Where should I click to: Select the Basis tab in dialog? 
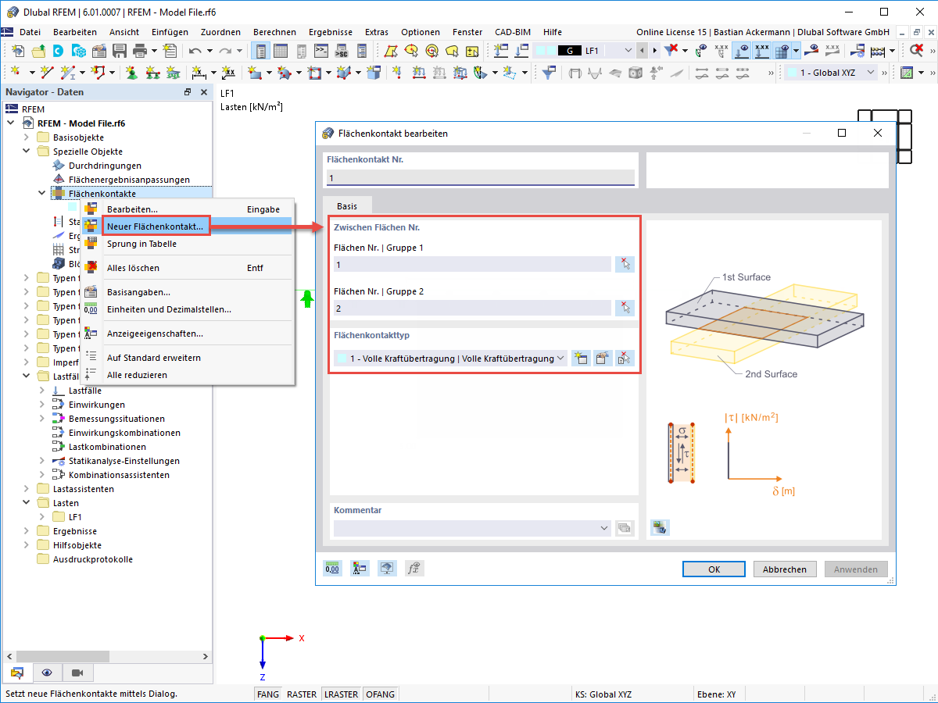pos(347,206)
